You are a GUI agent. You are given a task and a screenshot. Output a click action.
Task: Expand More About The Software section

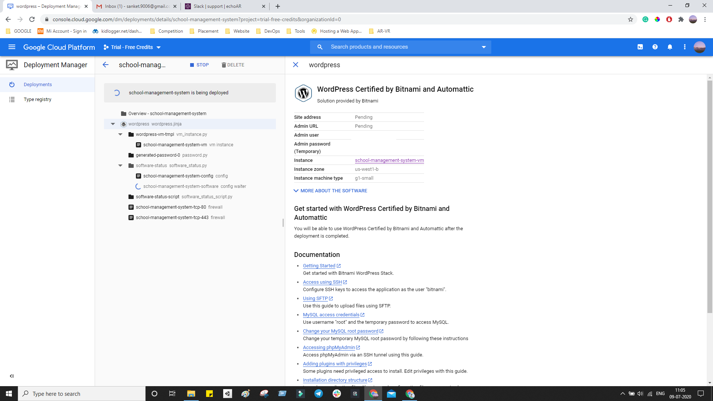coord(331,191)
